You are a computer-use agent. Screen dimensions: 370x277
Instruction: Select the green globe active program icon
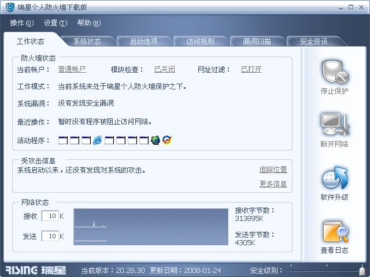tap(156, 140)
